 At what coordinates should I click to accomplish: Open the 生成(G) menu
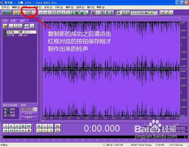(x=48, y=7)
